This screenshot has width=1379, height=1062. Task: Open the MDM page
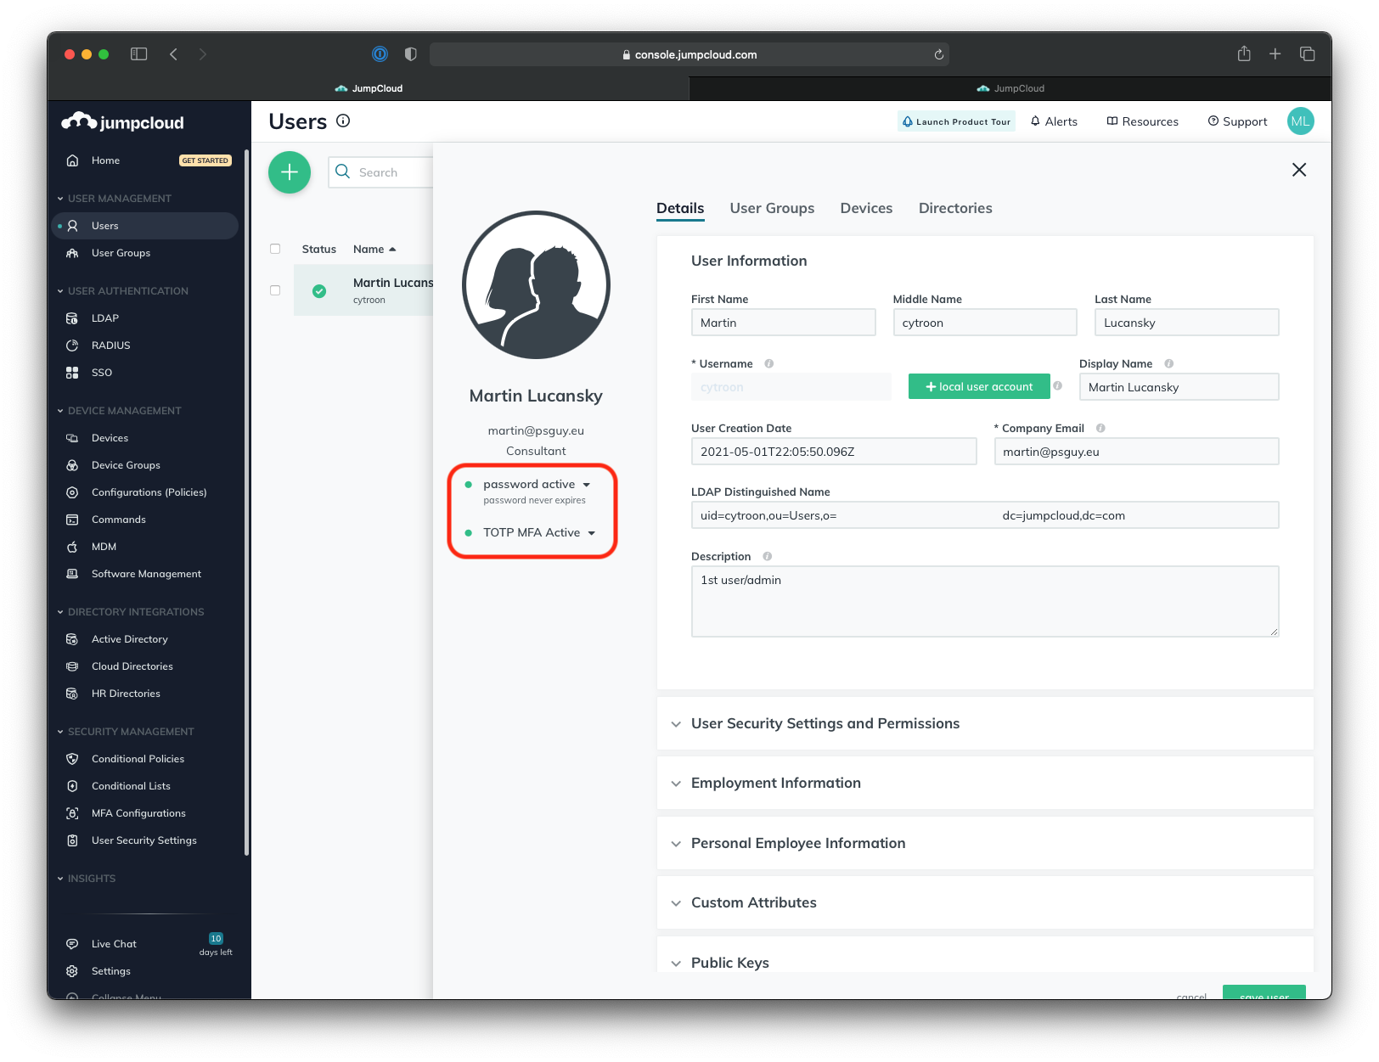point(104,547)
